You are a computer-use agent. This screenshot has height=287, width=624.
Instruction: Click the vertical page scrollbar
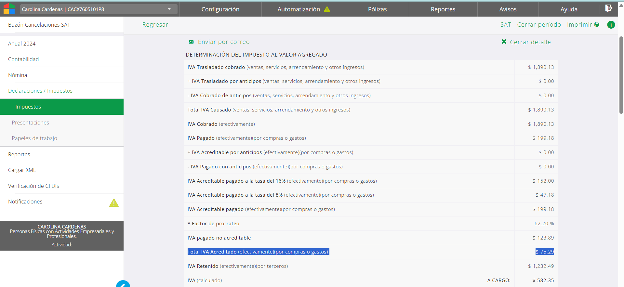coord(621,75)
